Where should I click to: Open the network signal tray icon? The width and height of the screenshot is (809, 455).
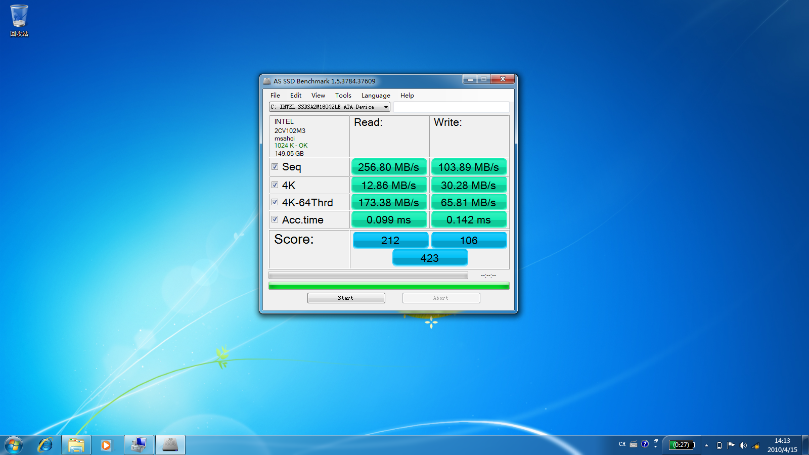[756, 445]
